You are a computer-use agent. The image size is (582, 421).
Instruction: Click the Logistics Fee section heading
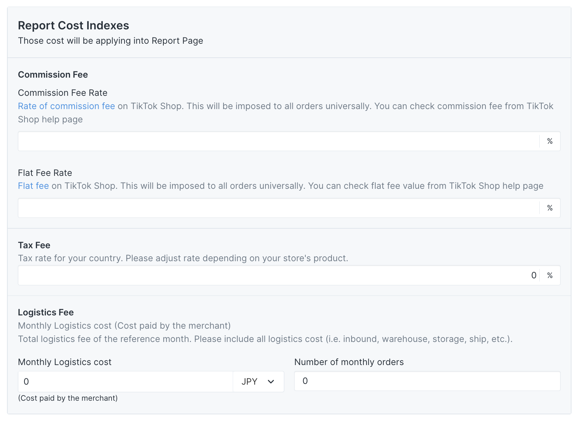point(46,312)
